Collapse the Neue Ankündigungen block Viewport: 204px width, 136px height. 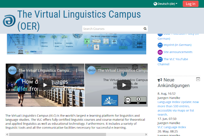point(198,79)
